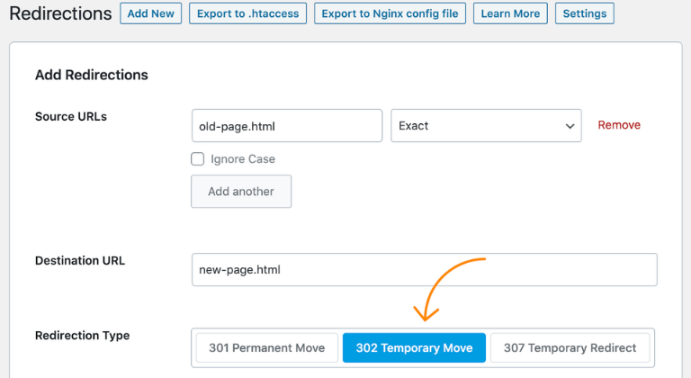Select 301 Permanent Move redirection type

pyautogui.click(x=267, y=348)
